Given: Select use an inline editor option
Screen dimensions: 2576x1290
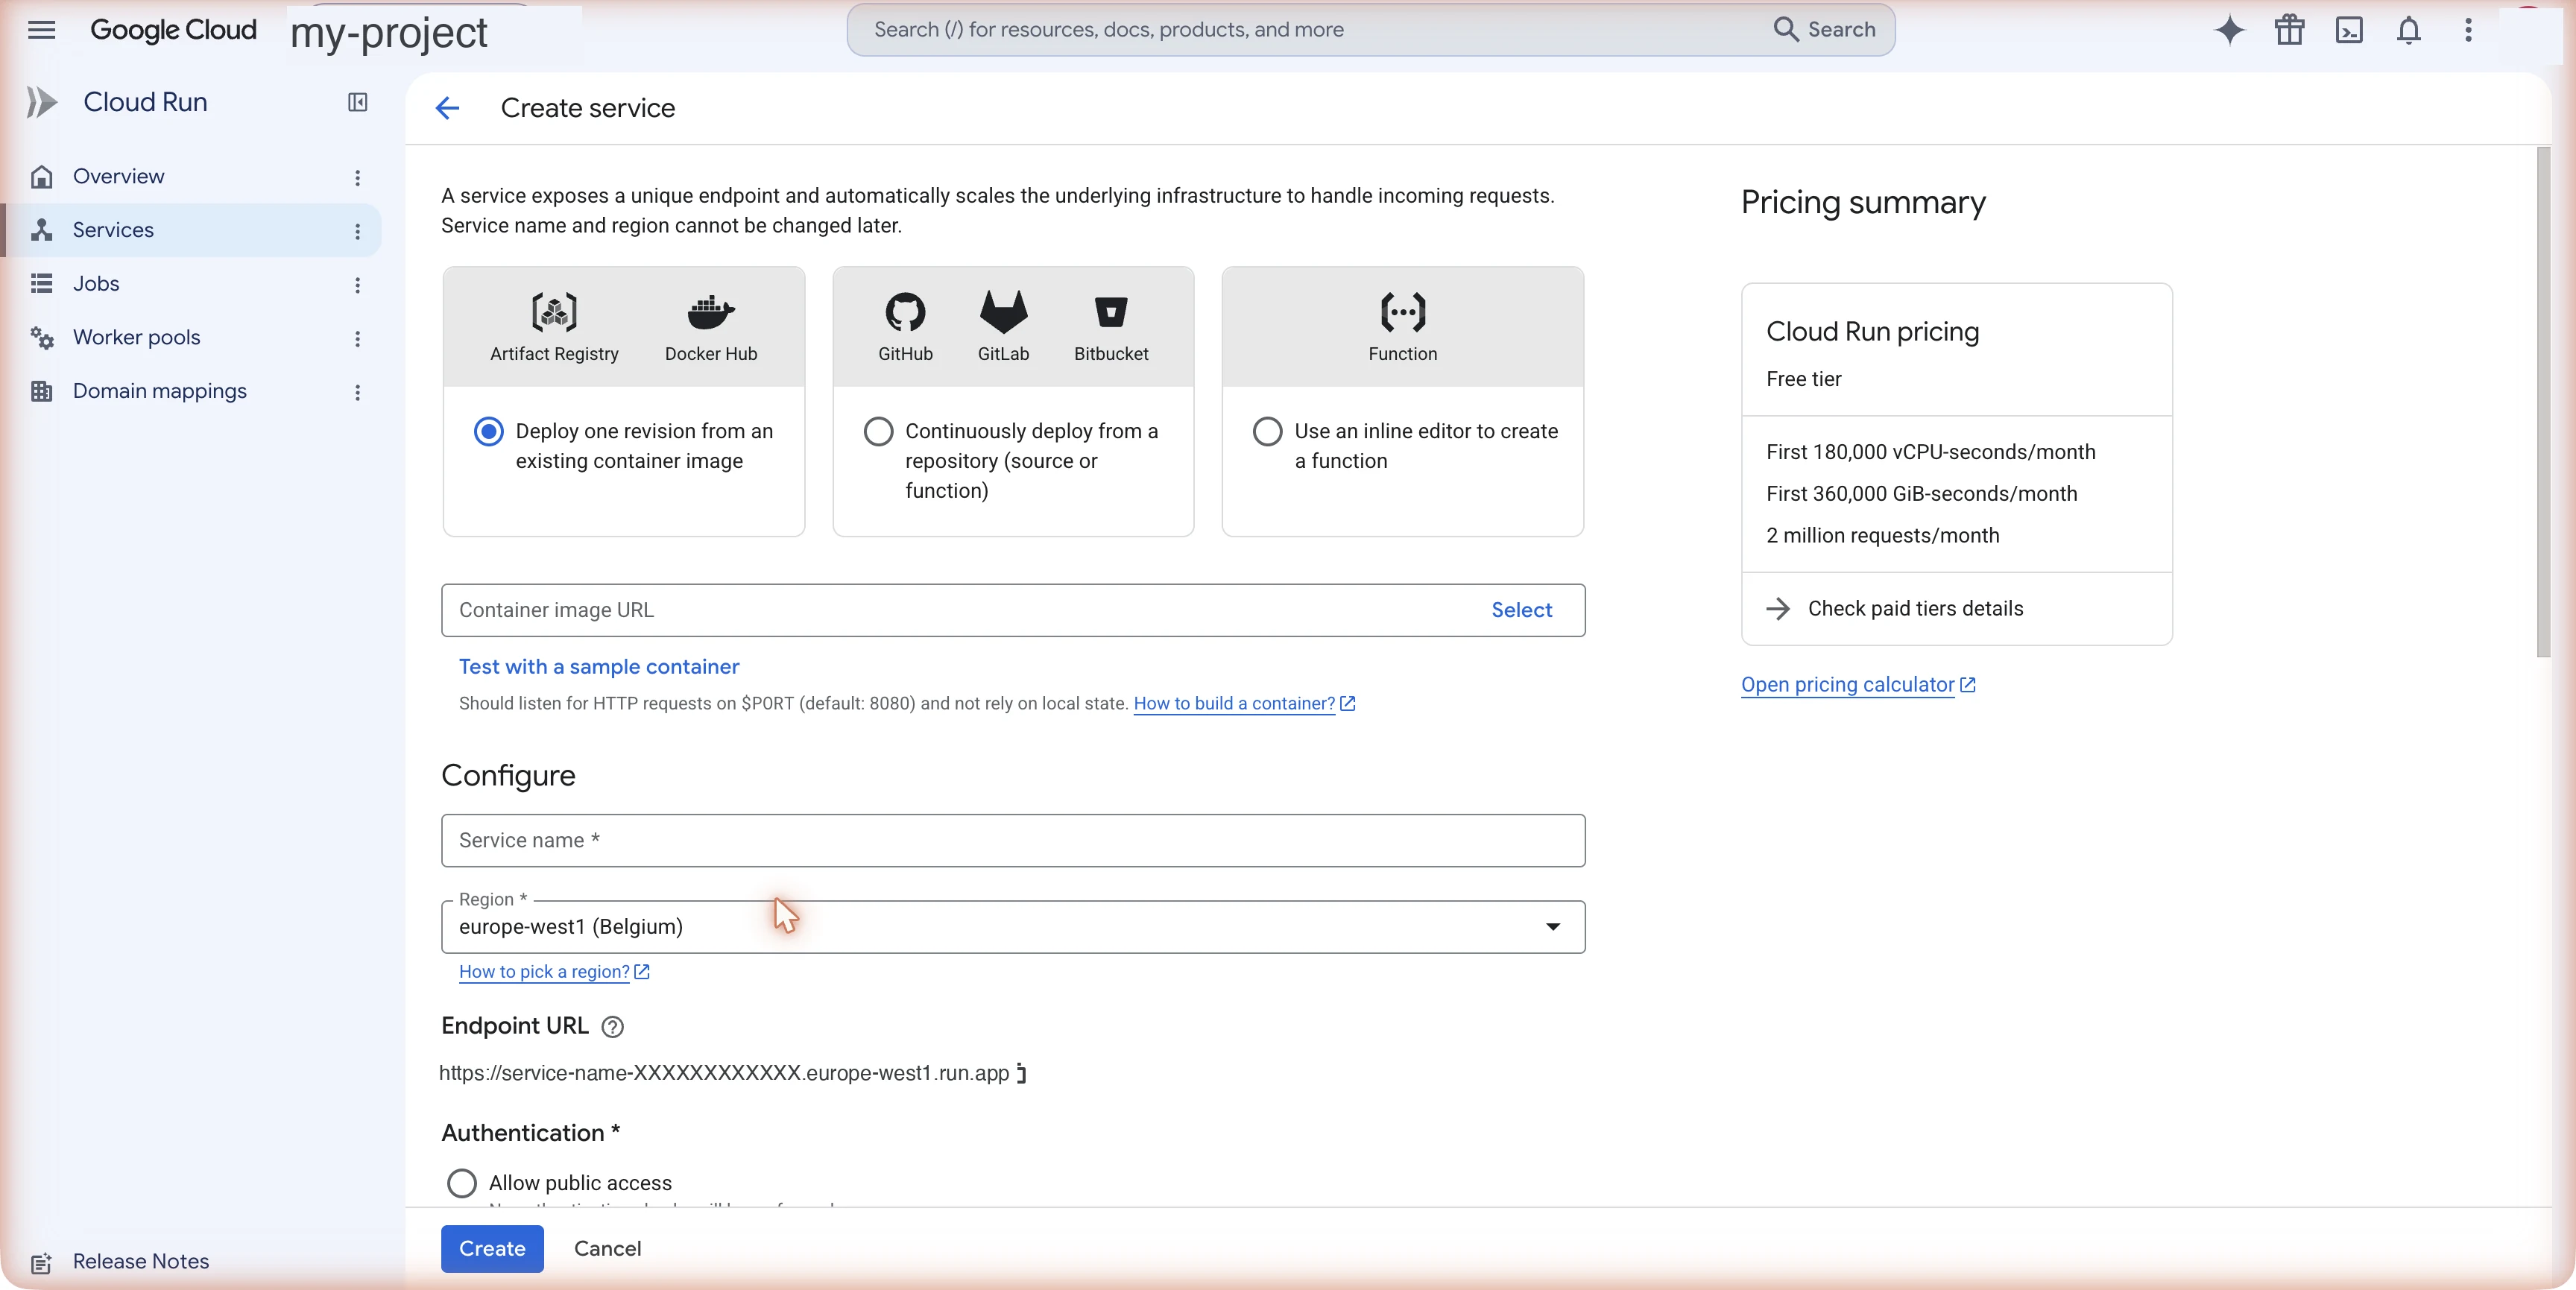Looking at the screenshot, I should pos(1267,432).
